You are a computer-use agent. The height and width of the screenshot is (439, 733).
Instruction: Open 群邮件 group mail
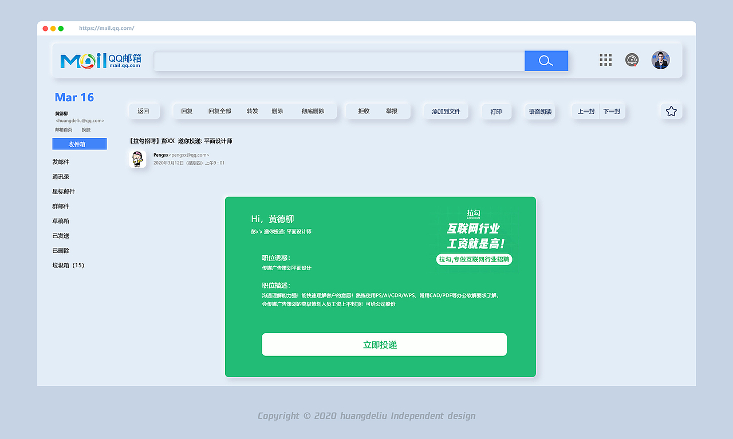[x=61, y=206]
